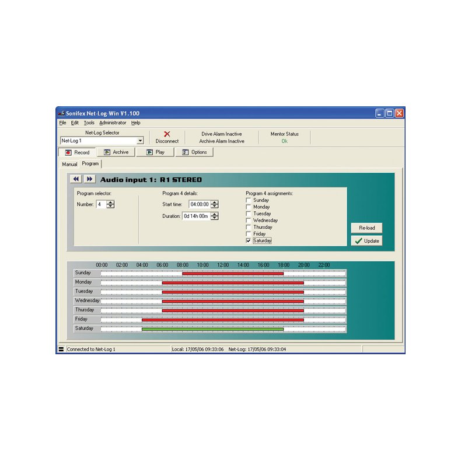
Task: Increase the Start time value
Action: click(x=215, y=202)
